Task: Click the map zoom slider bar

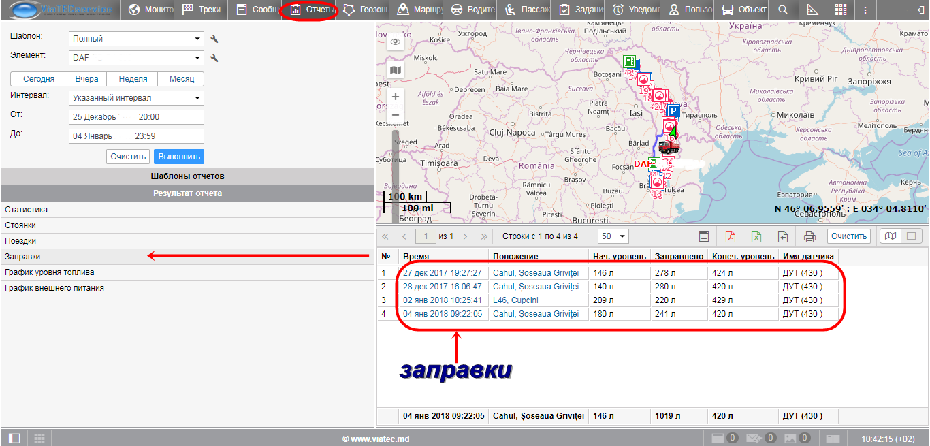Action: 396,170
